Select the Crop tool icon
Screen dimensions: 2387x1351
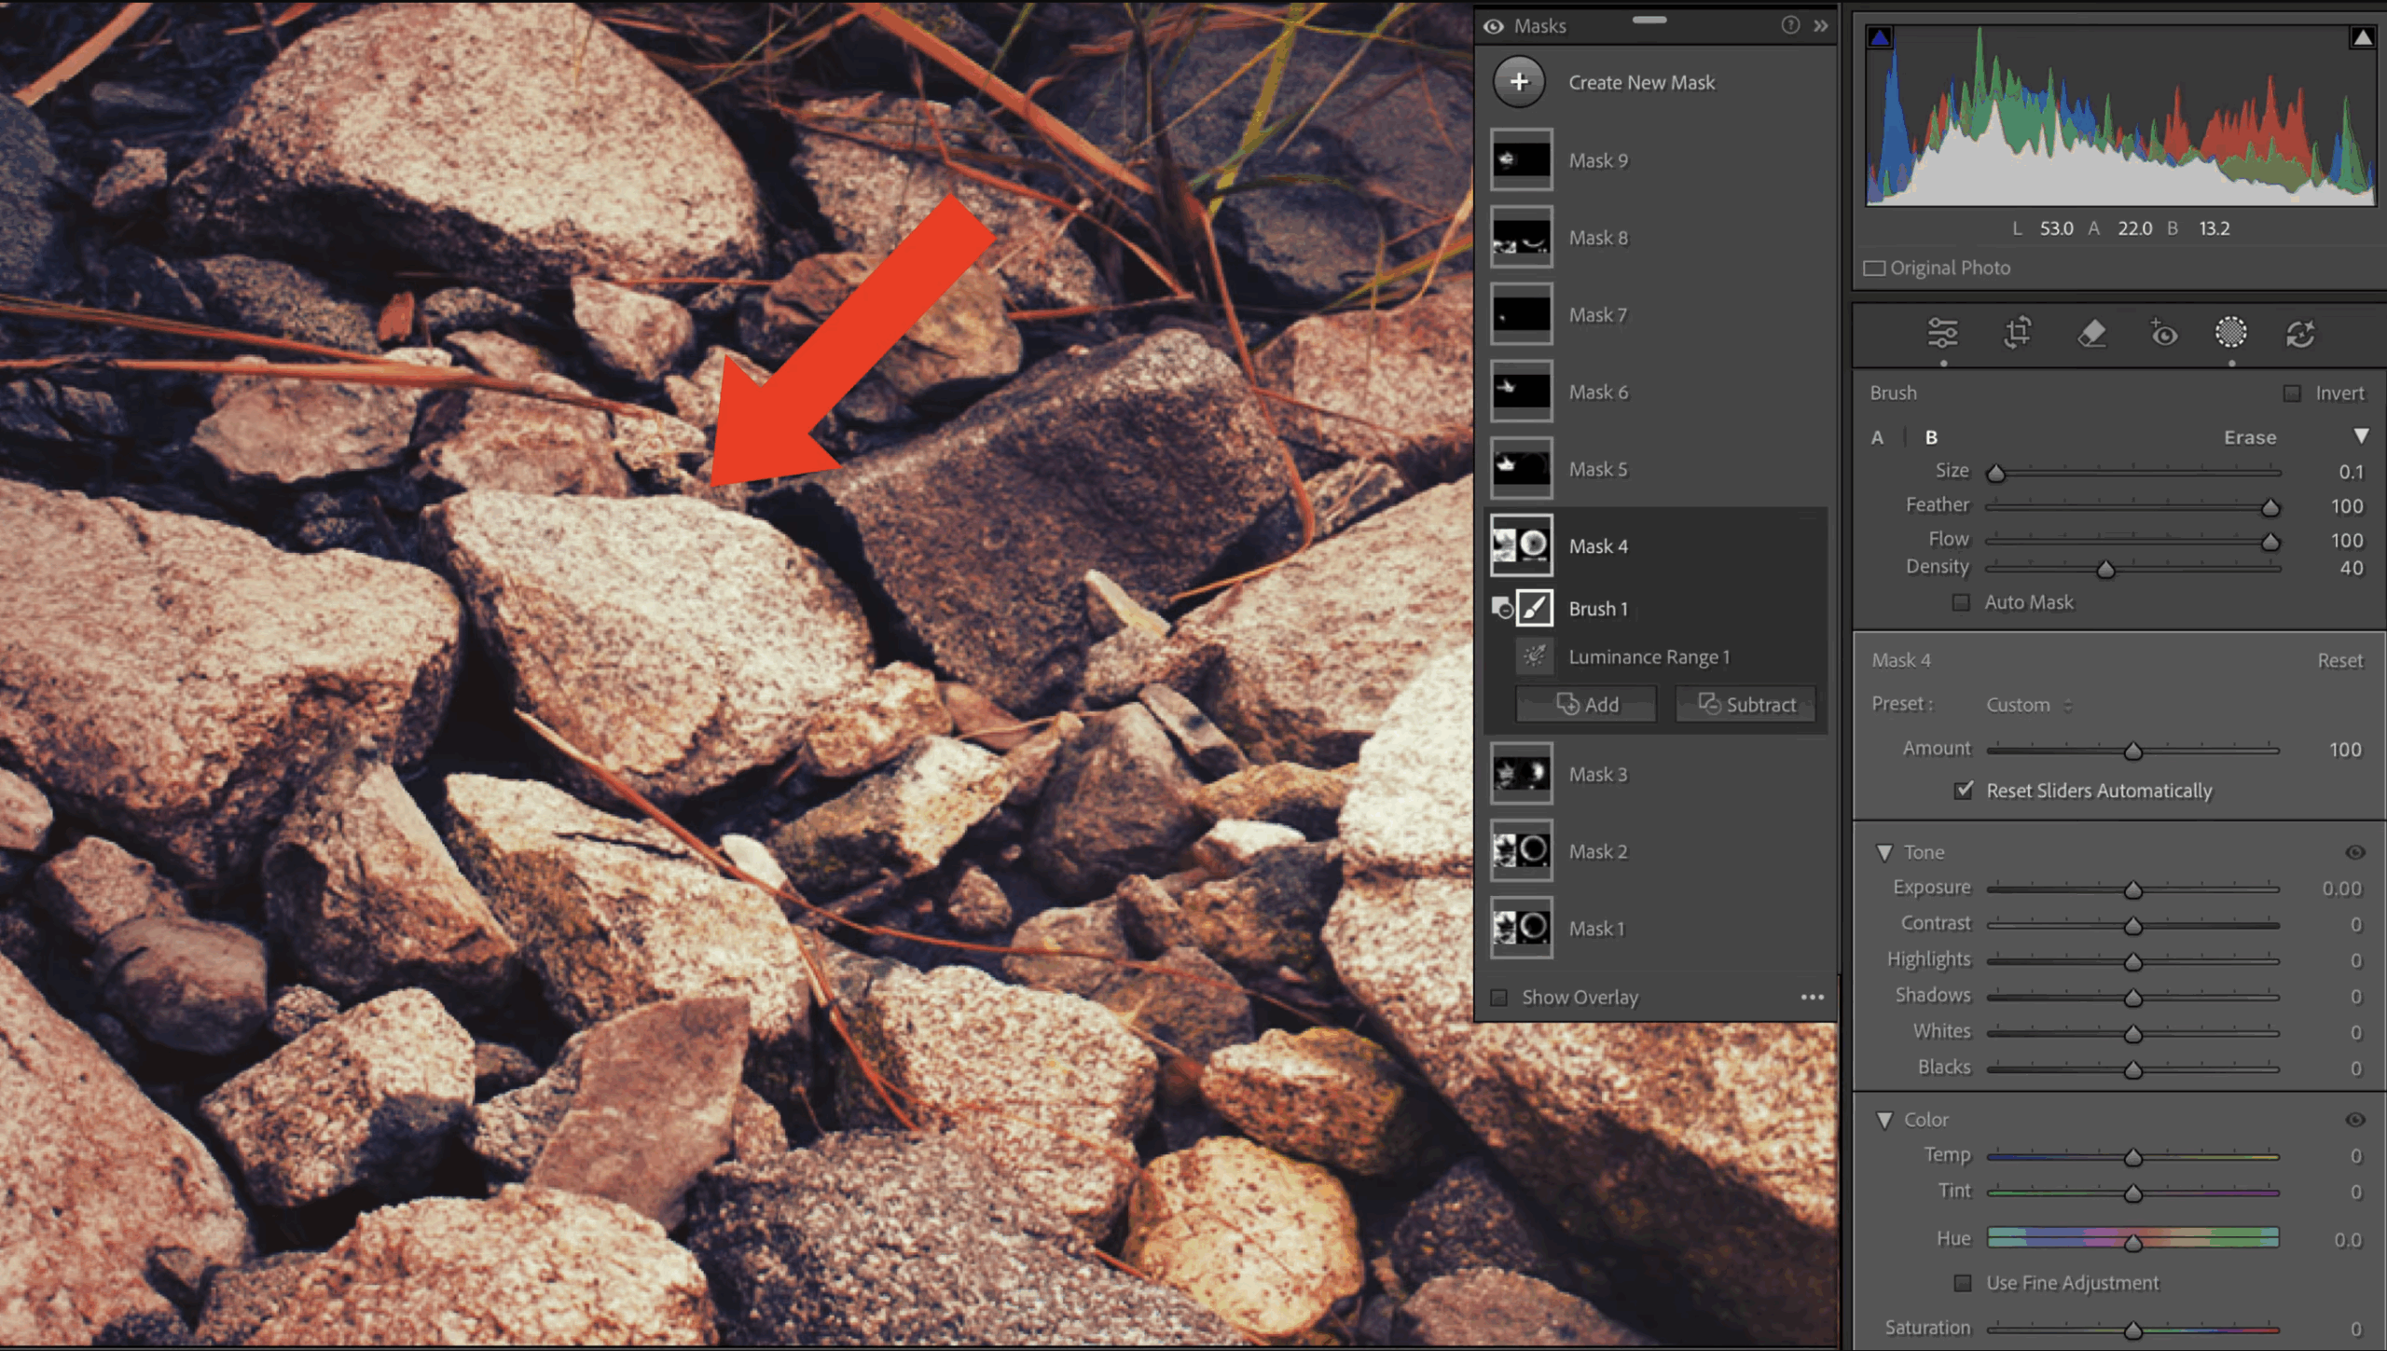2017,333
